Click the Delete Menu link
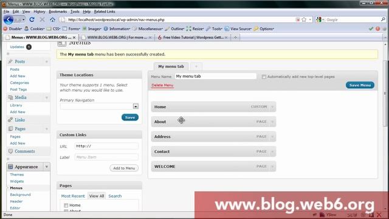This screenshot has width=389, height=219. tap(162, 85)
